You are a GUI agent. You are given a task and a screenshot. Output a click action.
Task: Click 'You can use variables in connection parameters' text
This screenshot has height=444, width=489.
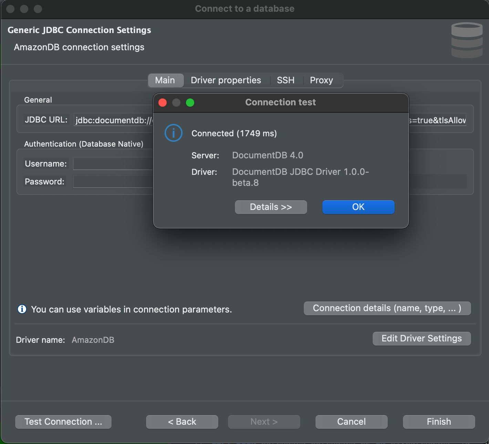tap(132, 309)
